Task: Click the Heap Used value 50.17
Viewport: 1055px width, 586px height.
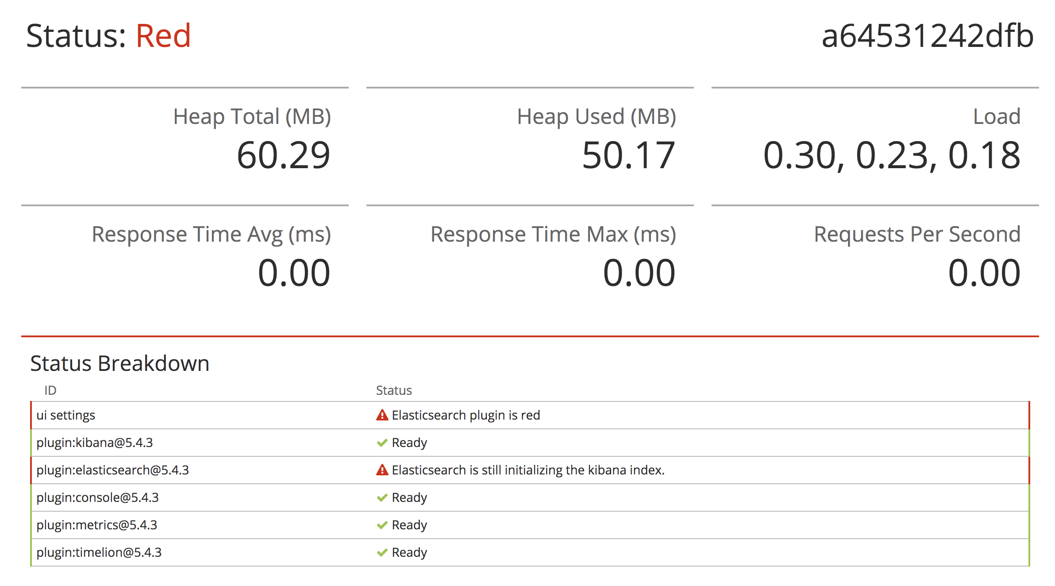Action: (628, 155)
